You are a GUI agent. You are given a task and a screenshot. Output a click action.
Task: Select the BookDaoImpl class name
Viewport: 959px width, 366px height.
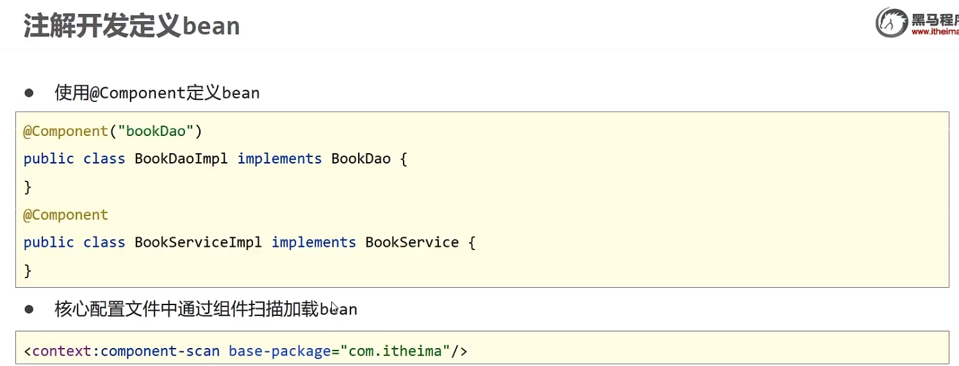pyautogui.click(x=181, y=159)
